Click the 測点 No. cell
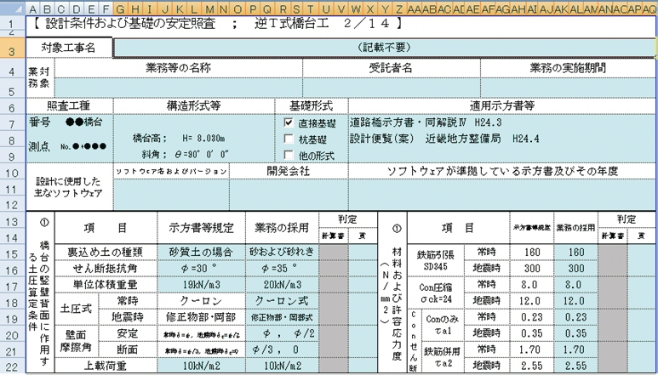 coord(67,146)
